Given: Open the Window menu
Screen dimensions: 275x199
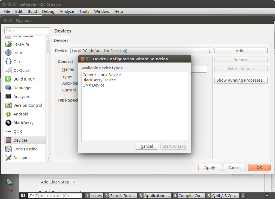Looking at the screenshot, I should tap(101, 11).
